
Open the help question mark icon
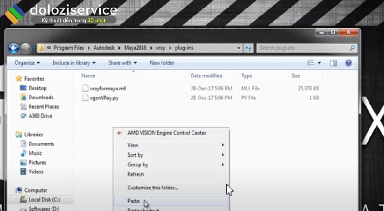(348, 63)
